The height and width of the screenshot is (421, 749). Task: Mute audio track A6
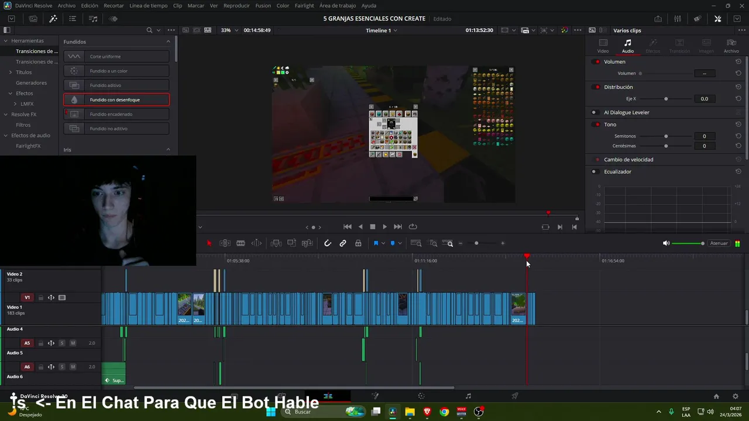[x=73, y=367]
